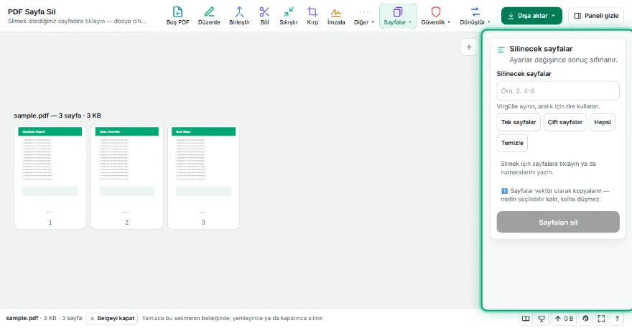
Task: Close the document with Belgeyi kapat
Action: click(x=111, y=319)
